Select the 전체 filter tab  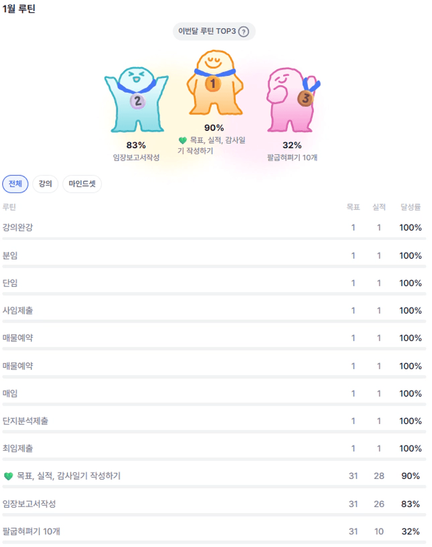click(x=16, y=184)
